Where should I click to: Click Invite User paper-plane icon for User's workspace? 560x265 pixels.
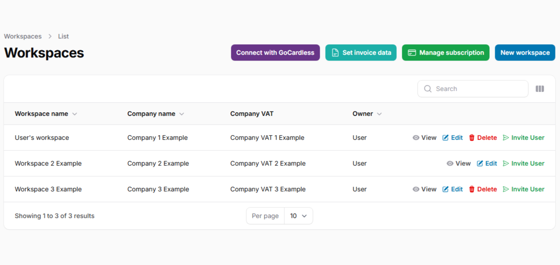pos(506,138)
